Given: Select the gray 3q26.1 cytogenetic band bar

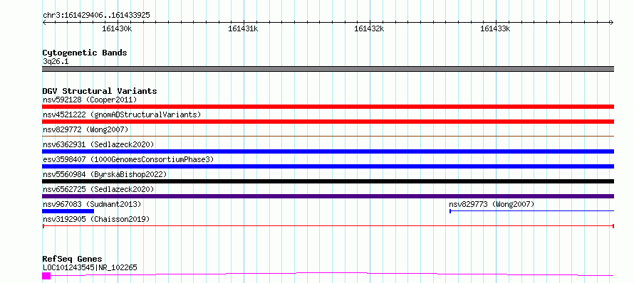Looking at the screenshot, I should tap(328, 69).
